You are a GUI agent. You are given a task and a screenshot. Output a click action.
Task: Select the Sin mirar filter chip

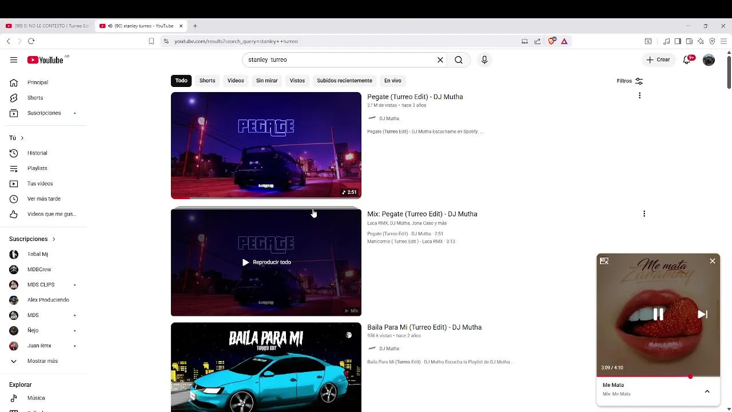click(266, 81)
